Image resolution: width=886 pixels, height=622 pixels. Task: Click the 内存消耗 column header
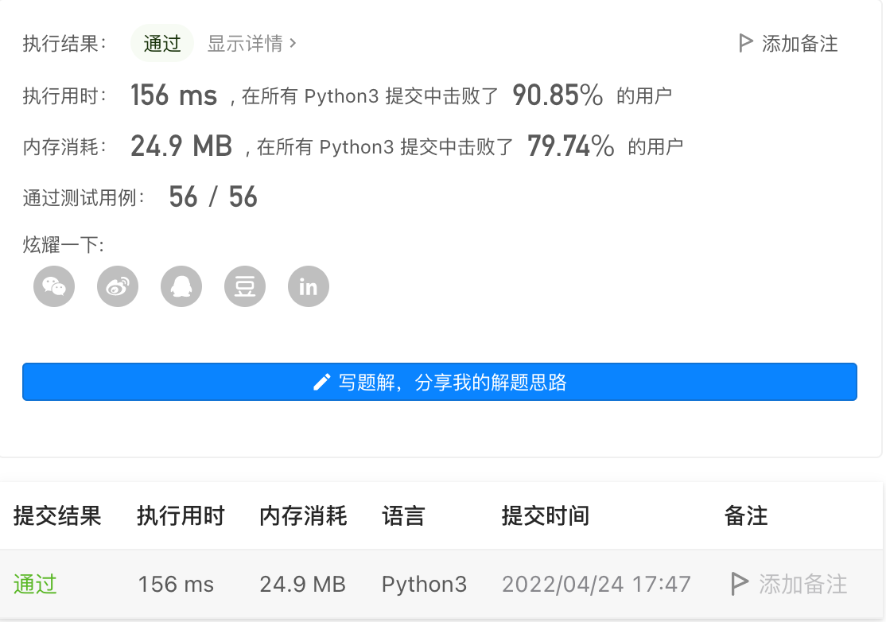click(x=303, y=516)
